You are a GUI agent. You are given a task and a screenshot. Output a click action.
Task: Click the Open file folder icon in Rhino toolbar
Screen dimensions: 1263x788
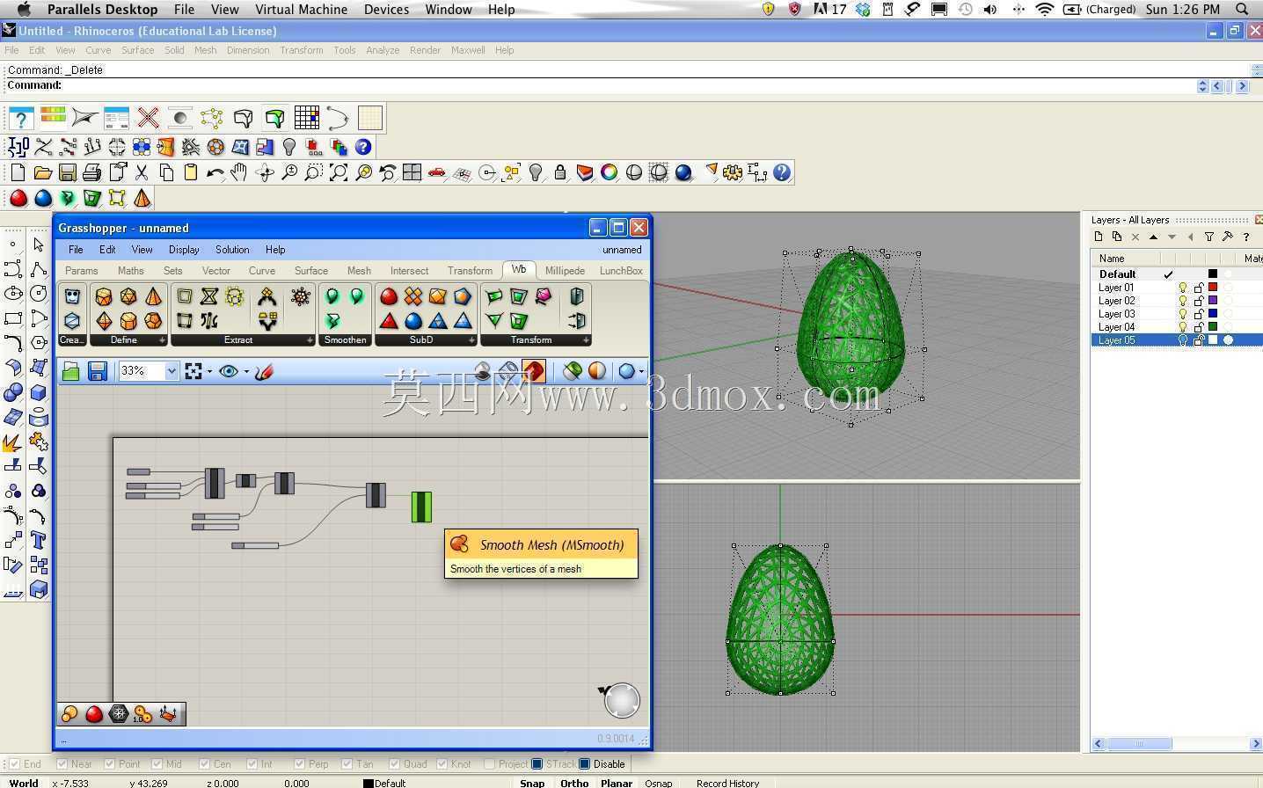42,173
